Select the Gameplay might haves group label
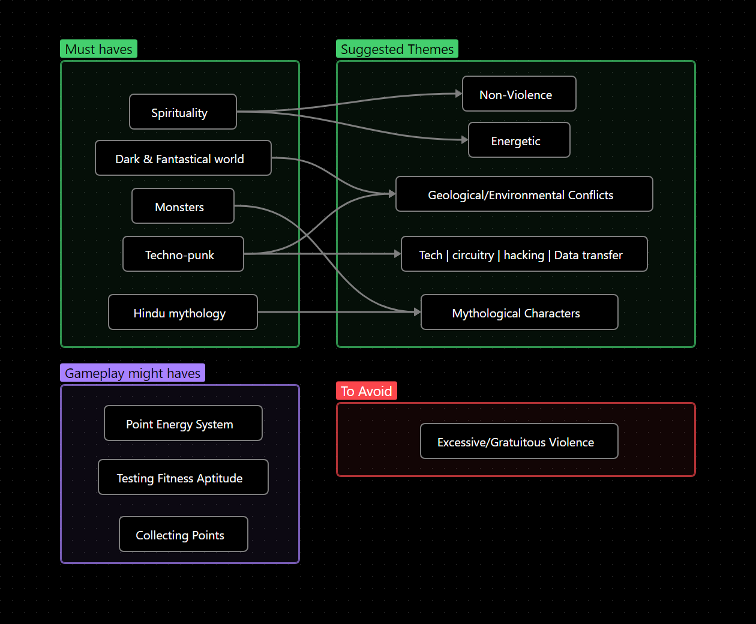 pos(133,373)
